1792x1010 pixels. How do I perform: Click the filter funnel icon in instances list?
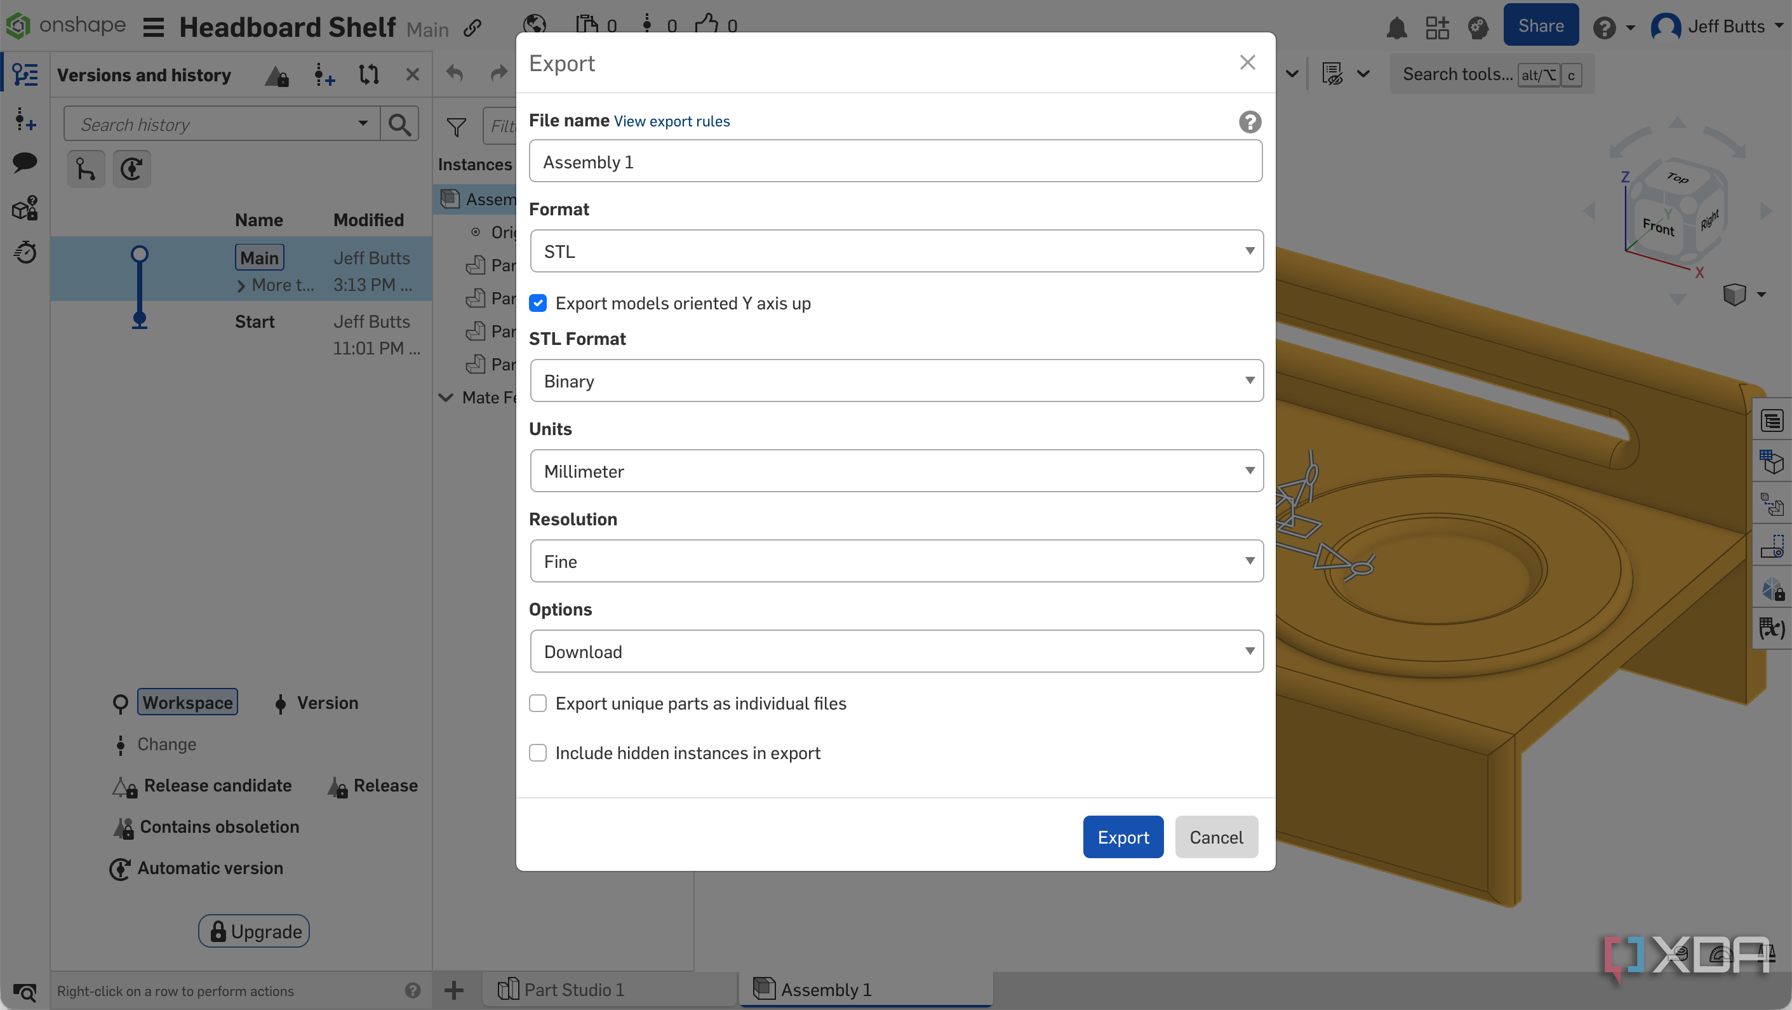click(457, 126)
